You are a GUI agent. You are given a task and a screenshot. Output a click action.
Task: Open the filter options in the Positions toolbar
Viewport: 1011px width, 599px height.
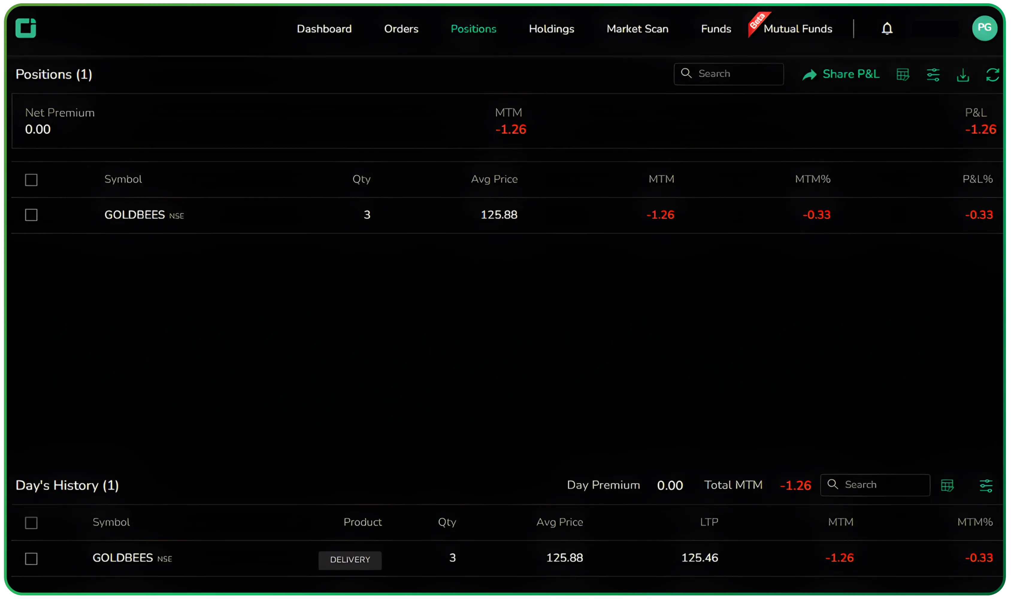[933, 74]
